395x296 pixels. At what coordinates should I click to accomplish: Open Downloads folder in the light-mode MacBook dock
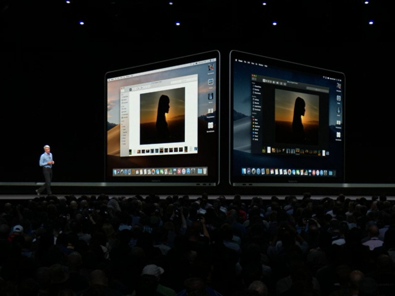[200, 171]
